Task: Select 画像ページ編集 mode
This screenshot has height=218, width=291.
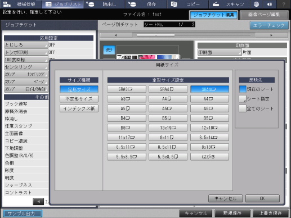Action: pos(264,15)
